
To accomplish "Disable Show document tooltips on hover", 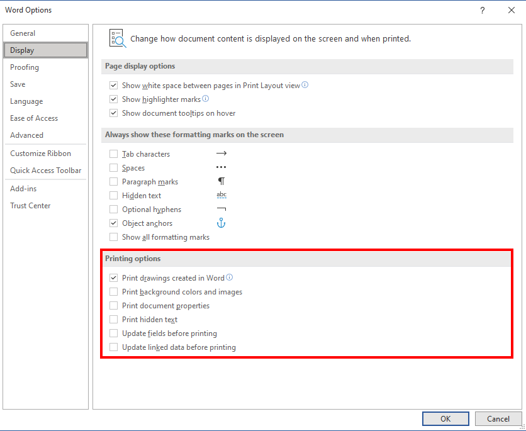I will click(x=114, y=113).
